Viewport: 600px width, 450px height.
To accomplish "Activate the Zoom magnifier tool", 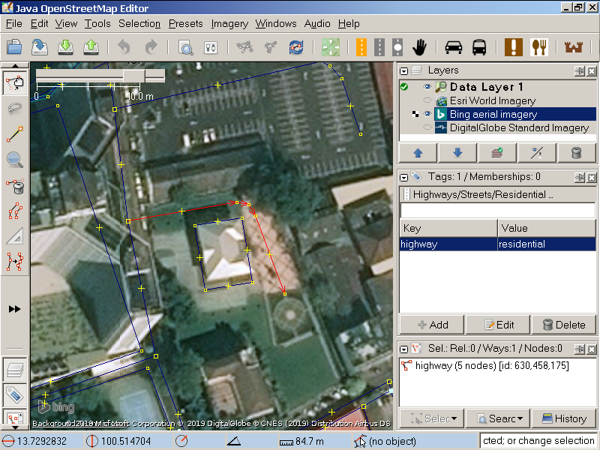I will click(14, 159).
